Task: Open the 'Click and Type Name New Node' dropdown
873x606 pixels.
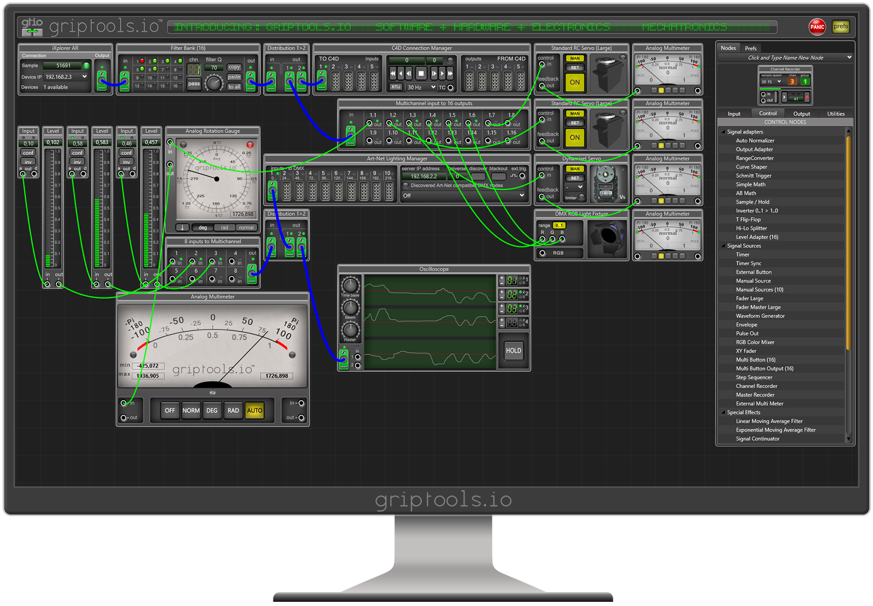Action: pyautogui.click(x=785, y=58)
